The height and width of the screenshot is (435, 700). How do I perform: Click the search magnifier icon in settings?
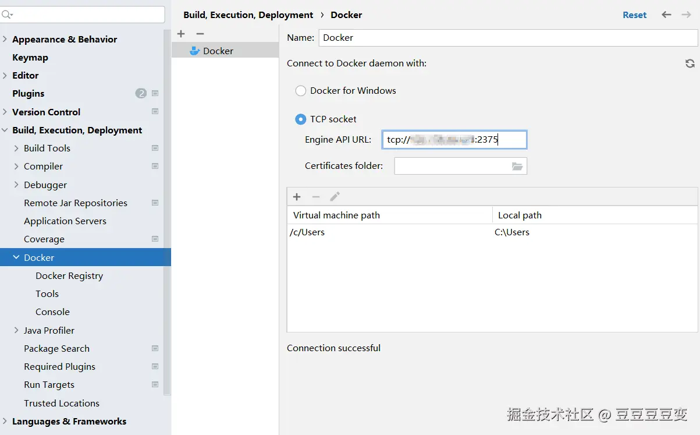[6, 15]
